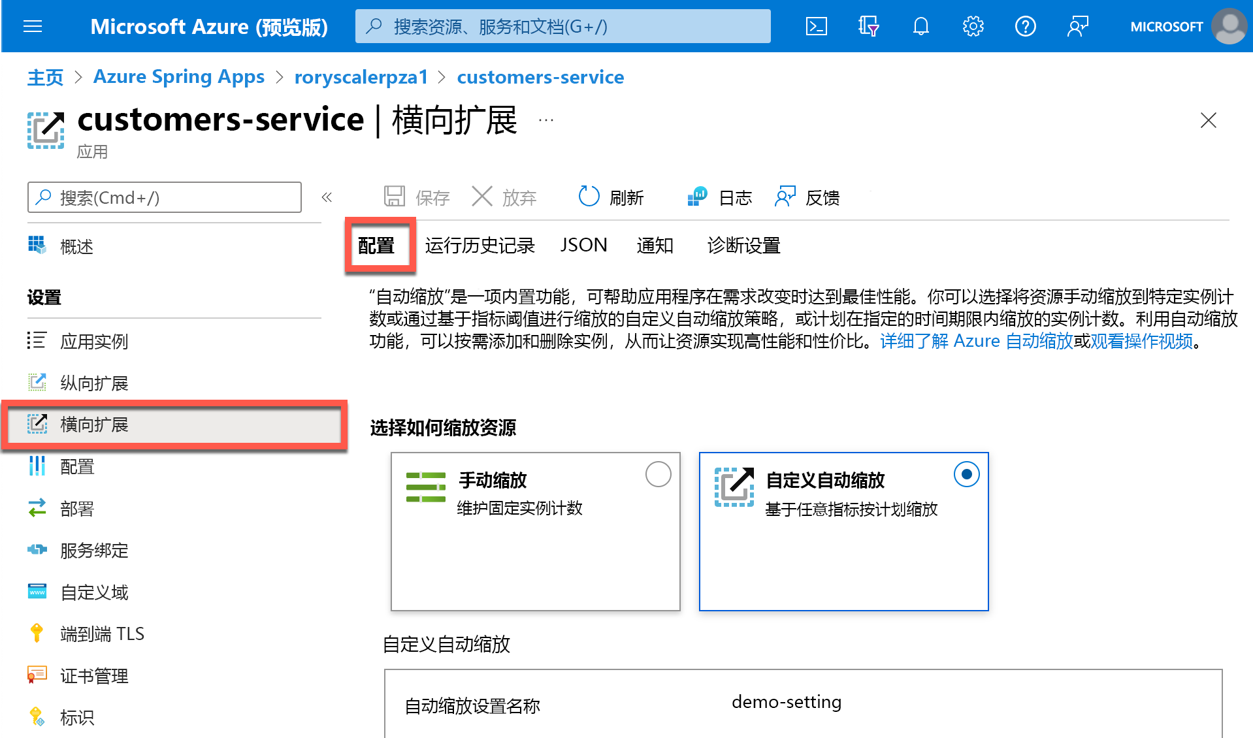The width and height of the screenshot is (1253, 738).
Task: Click the customers-service app title icon
Action: tap(46, 130)
